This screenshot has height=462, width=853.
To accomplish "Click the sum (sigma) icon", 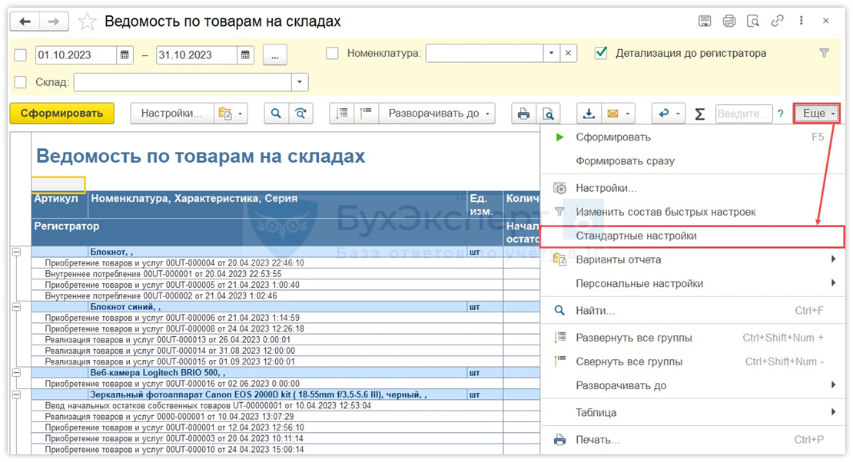I will coord(699,114).
